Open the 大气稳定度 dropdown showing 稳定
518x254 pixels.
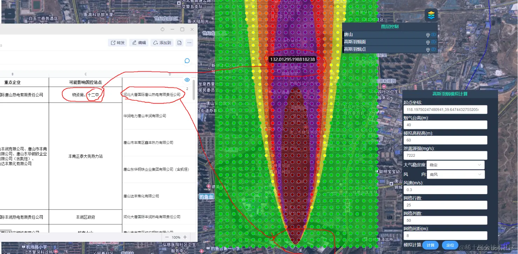(x=456, y=165)
